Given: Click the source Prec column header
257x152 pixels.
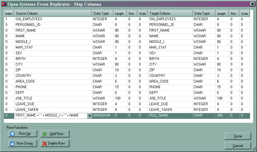Looking at the screenshot, I should click(x=132, y=13).
